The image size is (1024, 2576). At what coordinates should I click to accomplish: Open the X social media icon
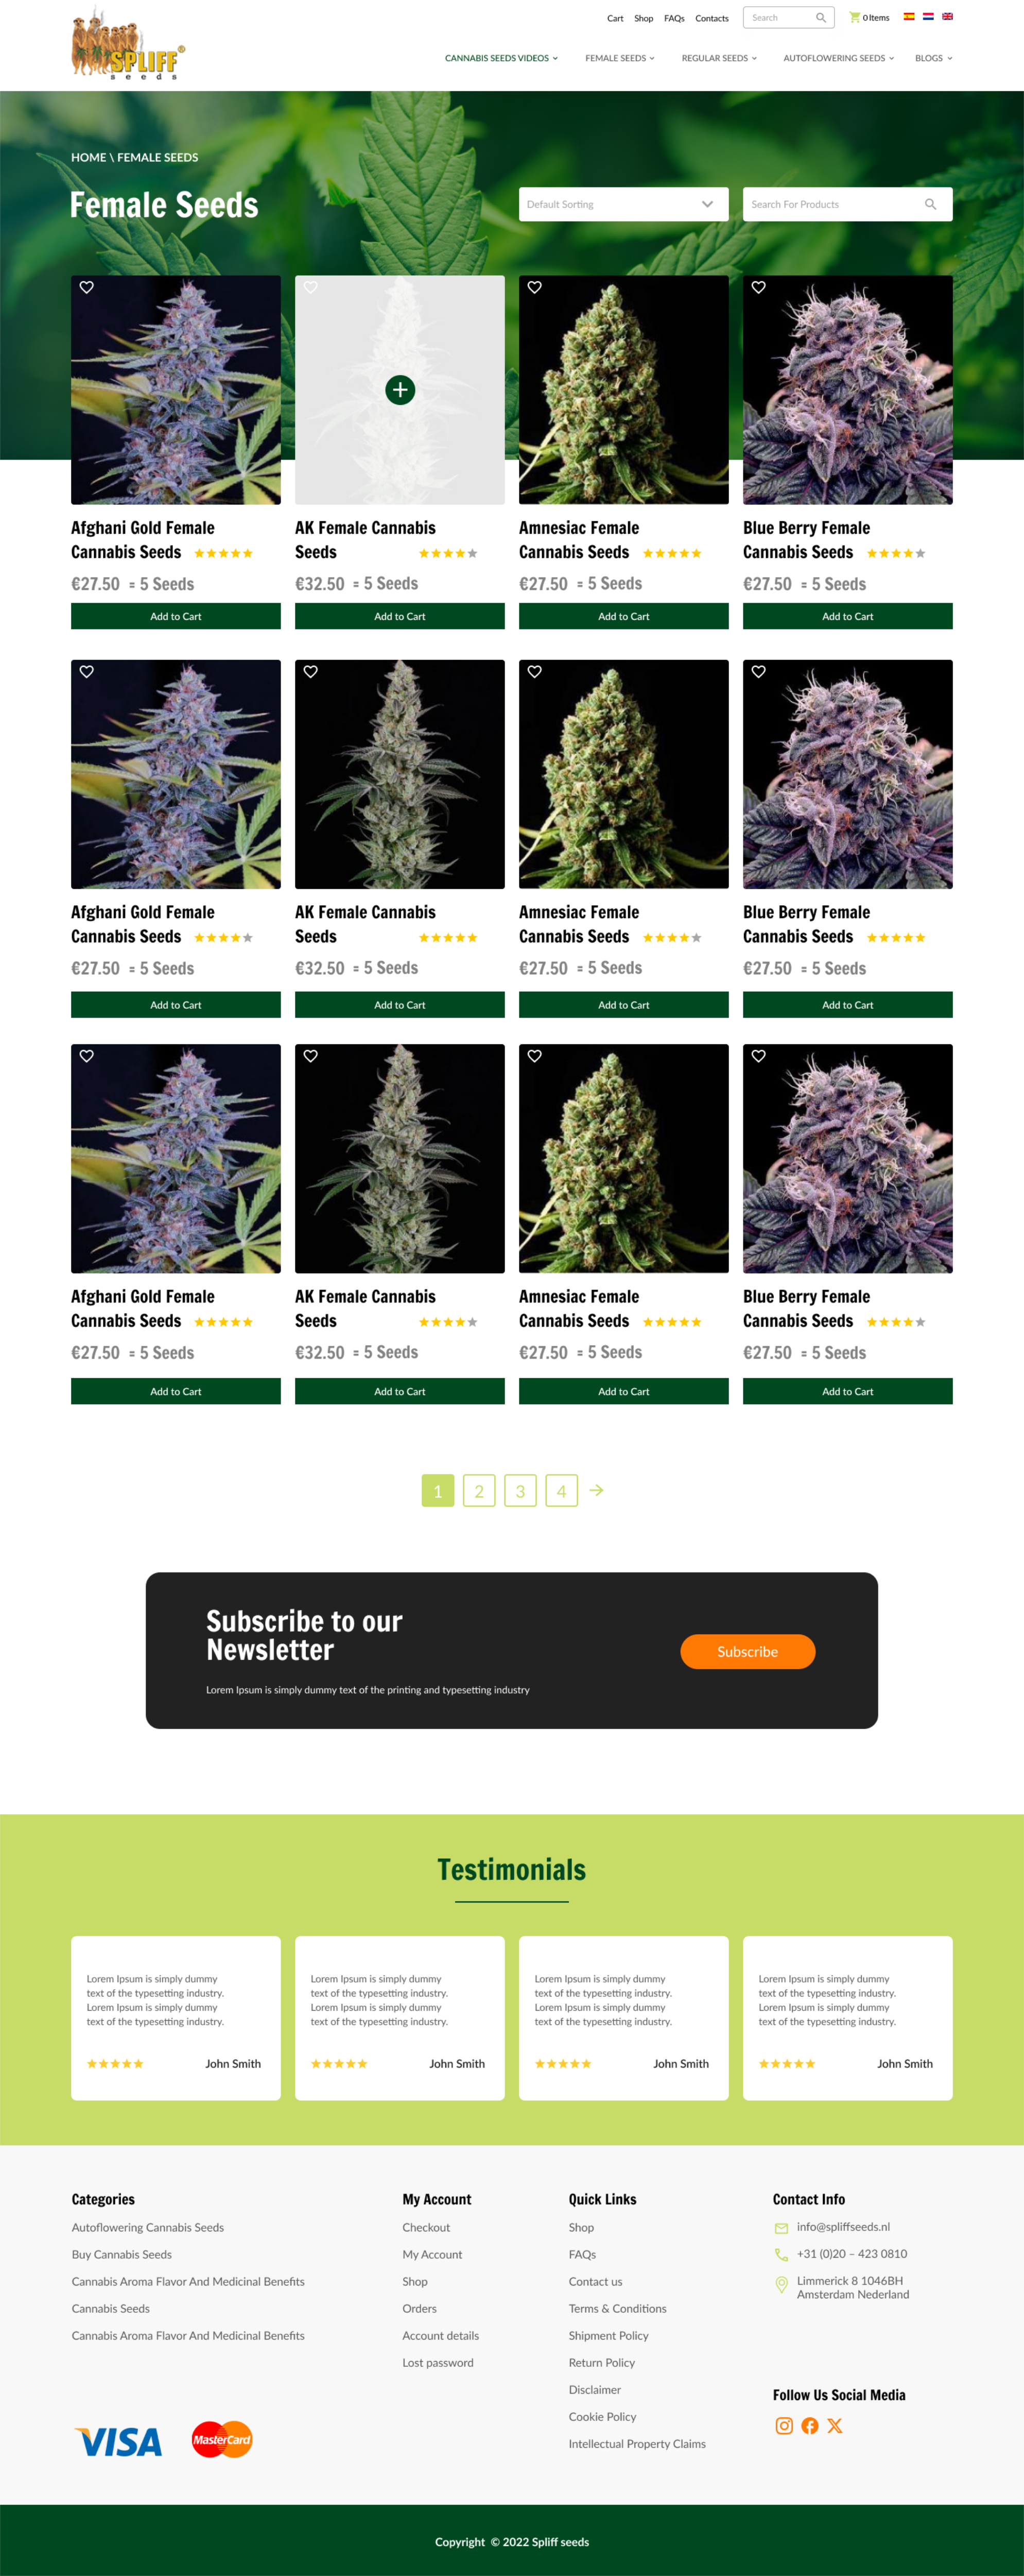coord(835,2425)
